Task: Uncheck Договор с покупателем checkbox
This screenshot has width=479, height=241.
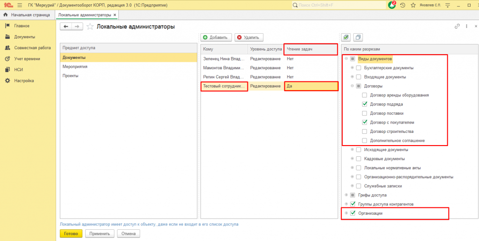Action: click(364, 122)
